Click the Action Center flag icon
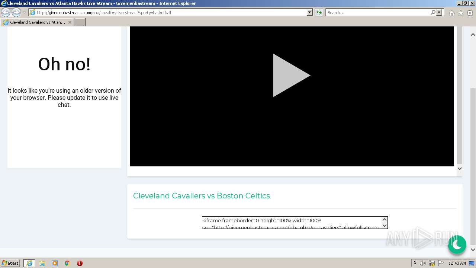The width and height of the screenshot is (476, 268). [x=441, y=263]
